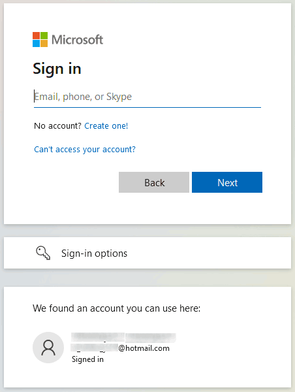Go back using the Back button
295x392 pixels.
click(x=154, y=182)
